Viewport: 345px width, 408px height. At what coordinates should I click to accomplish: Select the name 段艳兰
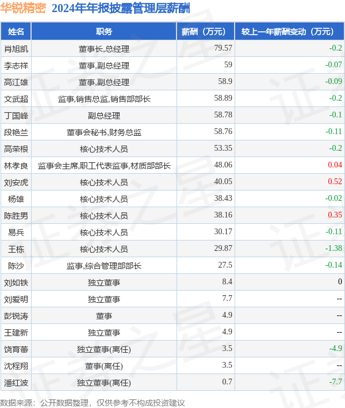click(16, 132)
